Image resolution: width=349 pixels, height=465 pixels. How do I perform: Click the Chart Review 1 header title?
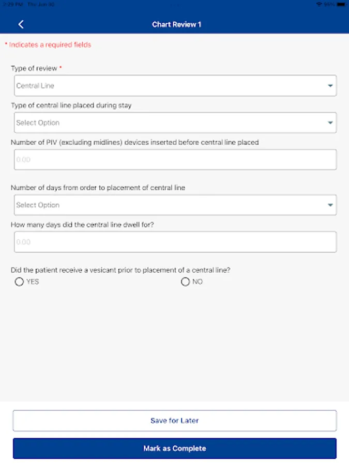(x=176, y=24)
